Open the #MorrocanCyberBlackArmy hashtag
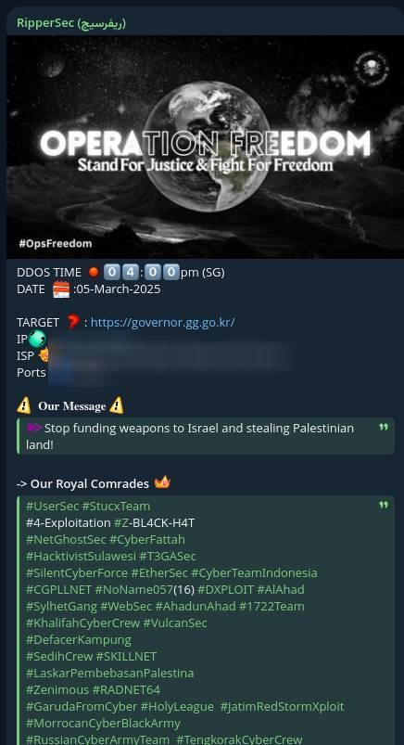This screenshot has width=404, height=745. [x=103, y=723]
